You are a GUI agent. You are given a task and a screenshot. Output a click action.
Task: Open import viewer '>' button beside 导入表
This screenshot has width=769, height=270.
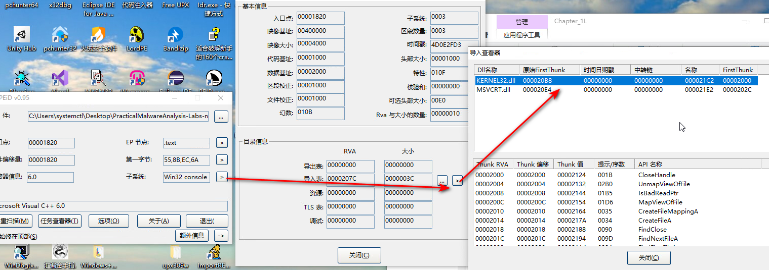[457, 180]
